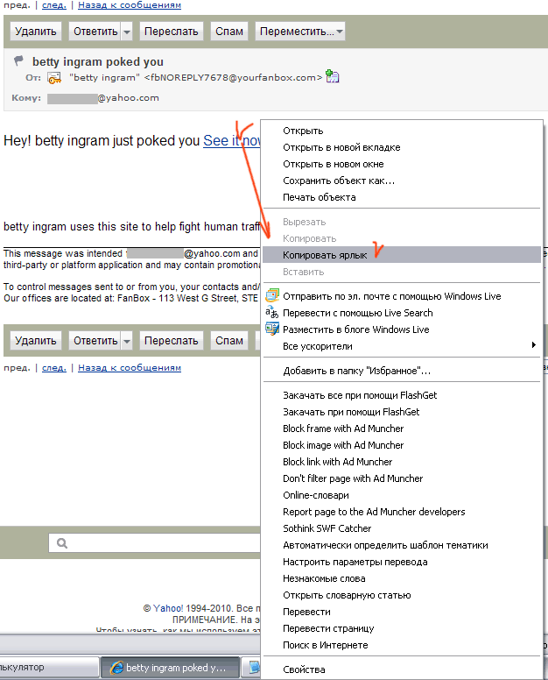Switch to betty ingram poked you taskbar window
This screenshot has height=680, width=548.
(170, 668)
